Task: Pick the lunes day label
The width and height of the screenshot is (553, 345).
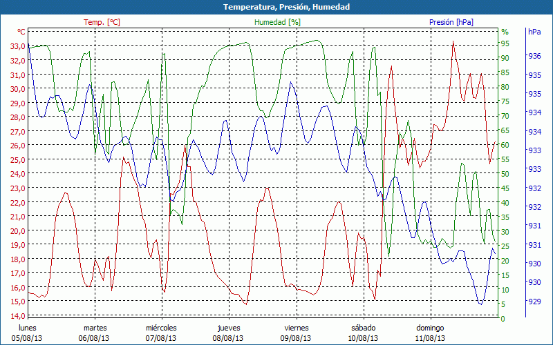Action: click(x=28, y=328)
